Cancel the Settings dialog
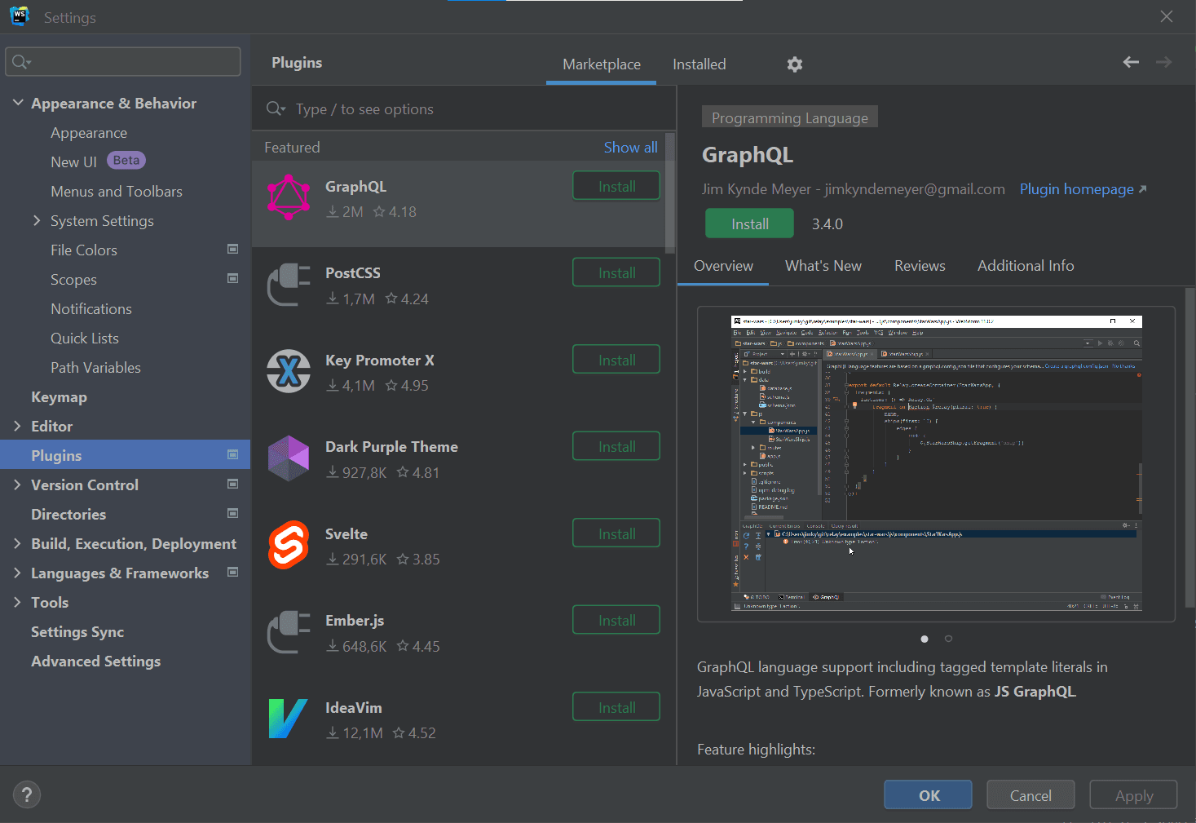Image resolution: width=1196 pixels, height=823 pixels. 1031,795
